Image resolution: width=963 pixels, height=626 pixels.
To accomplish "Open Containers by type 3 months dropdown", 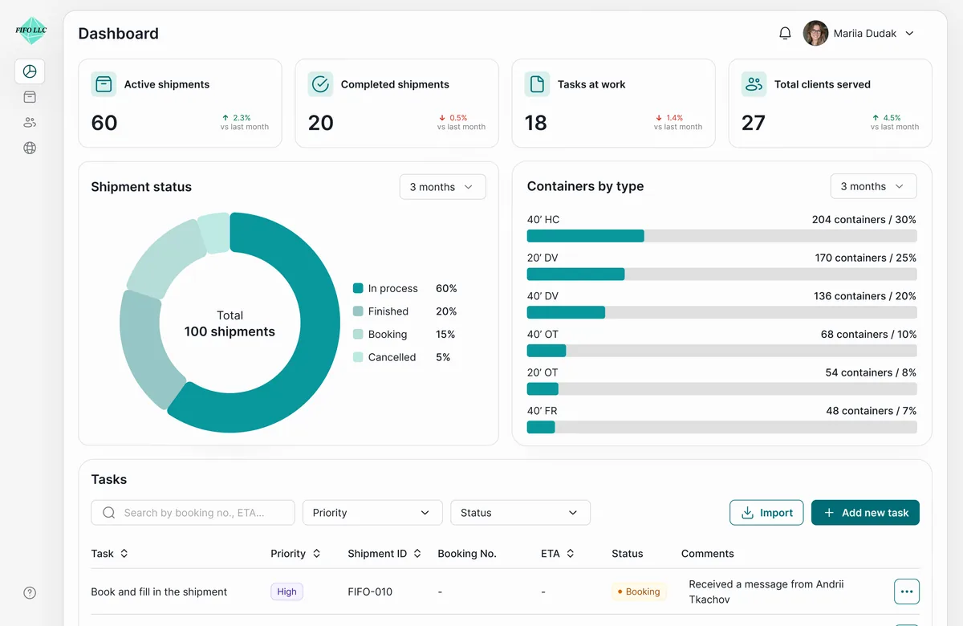I will tap(873, 186).
